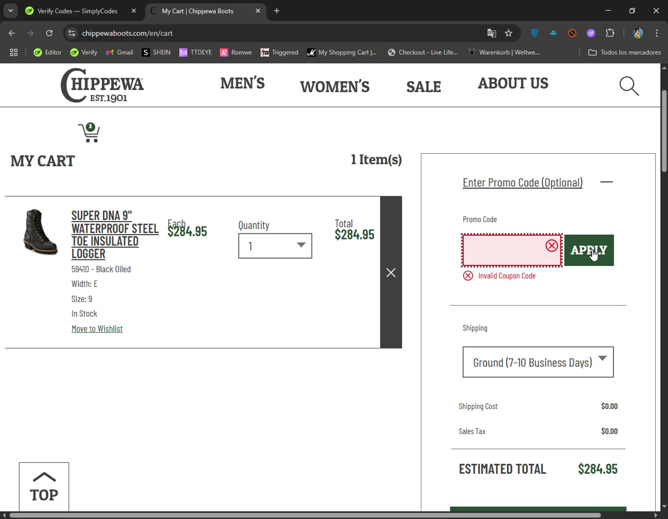668x519 pixels.
Task: Click the red blocked extension icon
Action: coord(572,33)
